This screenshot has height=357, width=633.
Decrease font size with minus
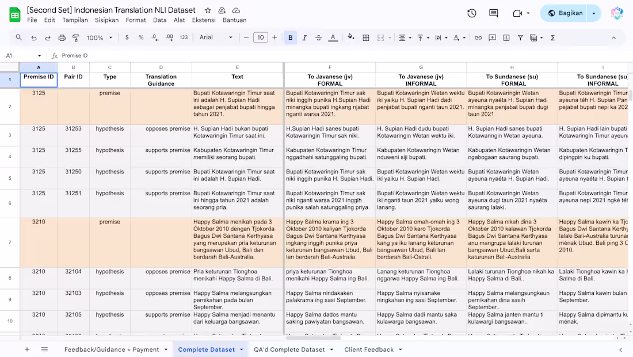pos(246,37)
